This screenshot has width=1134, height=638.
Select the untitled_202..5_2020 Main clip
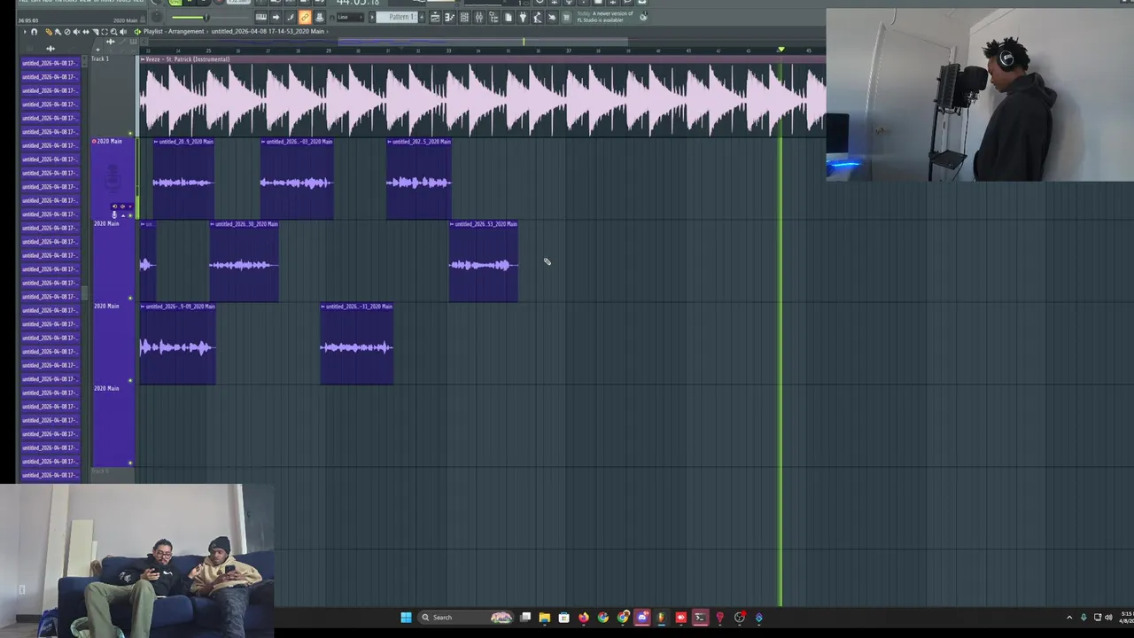click(x=419, y=178)
